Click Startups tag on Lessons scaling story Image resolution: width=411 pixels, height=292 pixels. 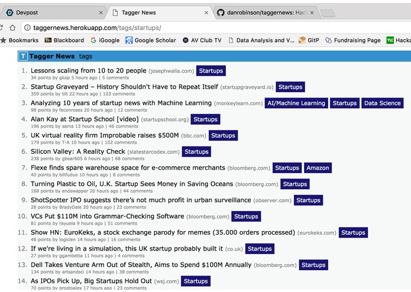click(x=211, y=71)
